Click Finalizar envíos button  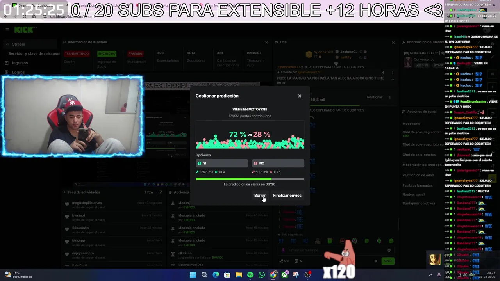click(287, 196)
